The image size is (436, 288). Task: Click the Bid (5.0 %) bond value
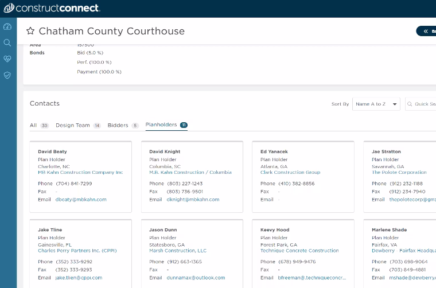90,53
